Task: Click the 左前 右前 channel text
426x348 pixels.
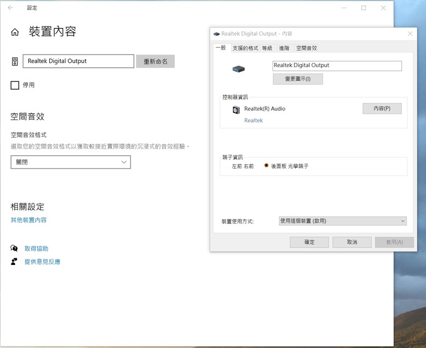Action: coord(242,166)
